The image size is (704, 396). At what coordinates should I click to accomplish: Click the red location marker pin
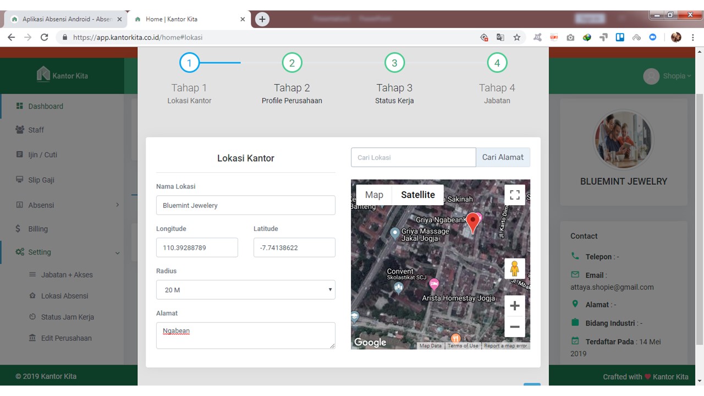tap(472, 222)
